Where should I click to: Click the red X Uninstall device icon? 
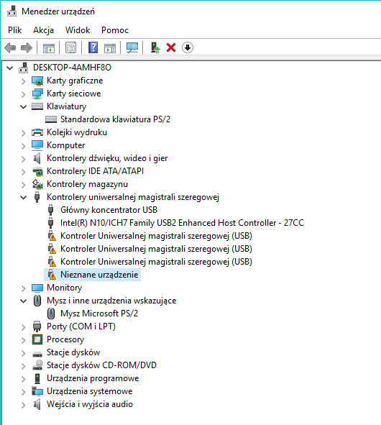click(171, 47)
